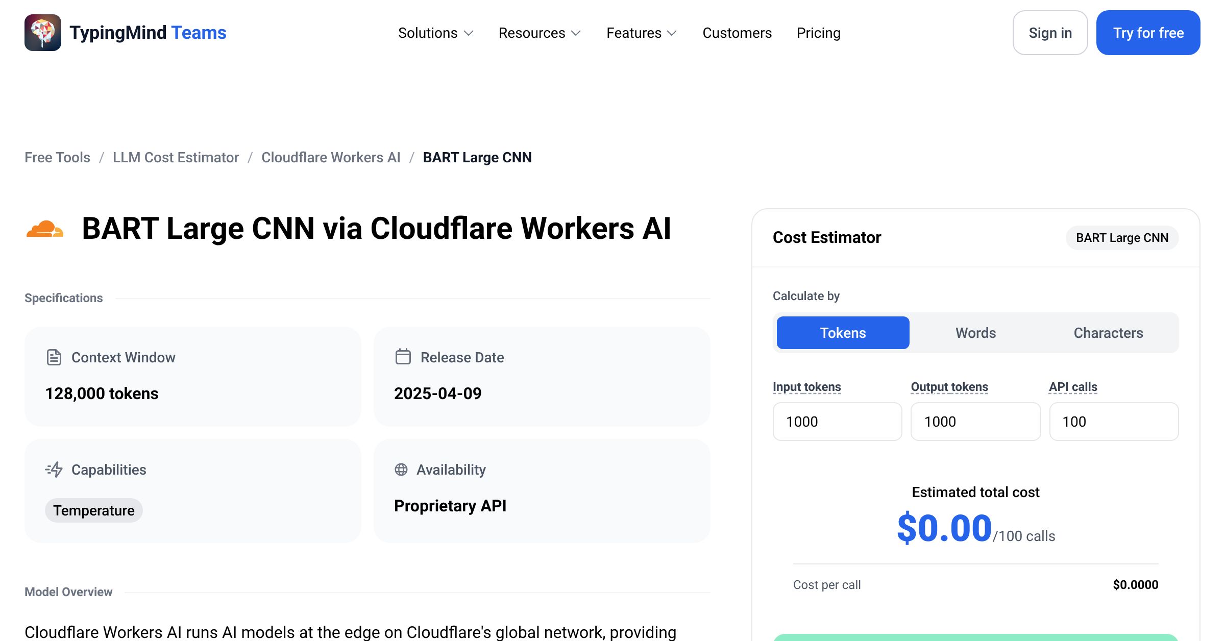Image resolution: width=1225 pixels, height=641 pixels.
Task: Switch to Characters calculation mode
Action: click(1109, 333)
